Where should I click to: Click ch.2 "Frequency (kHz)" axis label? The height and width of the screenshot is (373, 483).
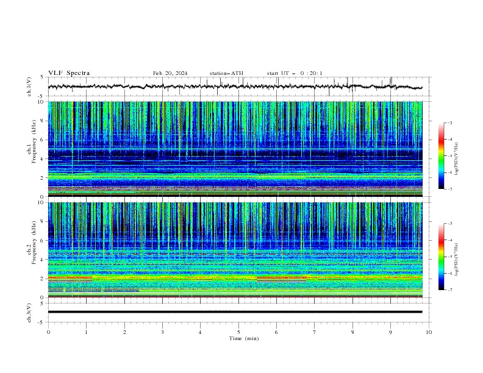[x=34, y=243]
